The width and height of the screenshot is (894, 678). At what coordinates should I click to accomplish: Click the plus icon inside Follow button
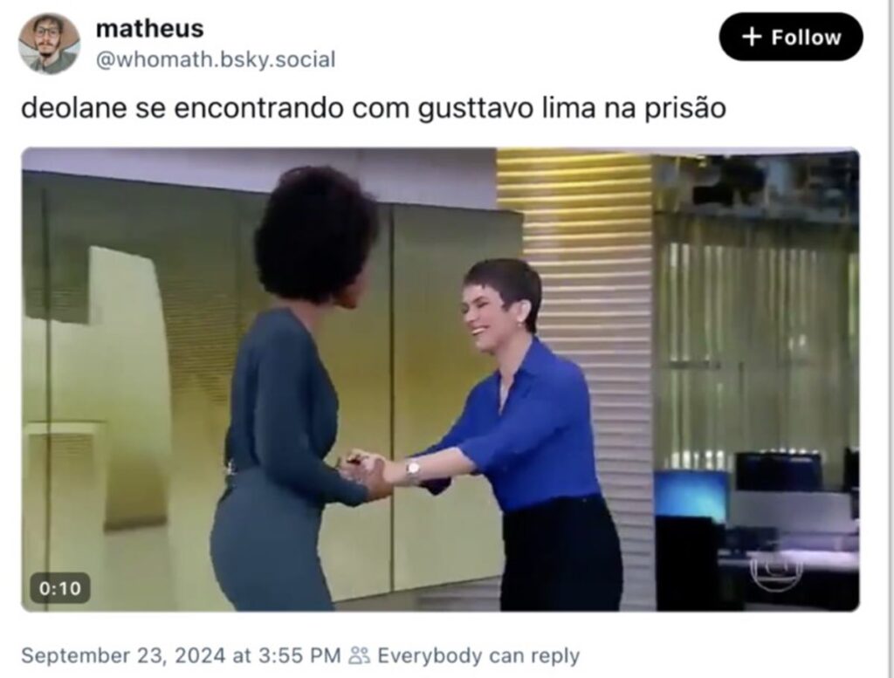click(752, 37)
